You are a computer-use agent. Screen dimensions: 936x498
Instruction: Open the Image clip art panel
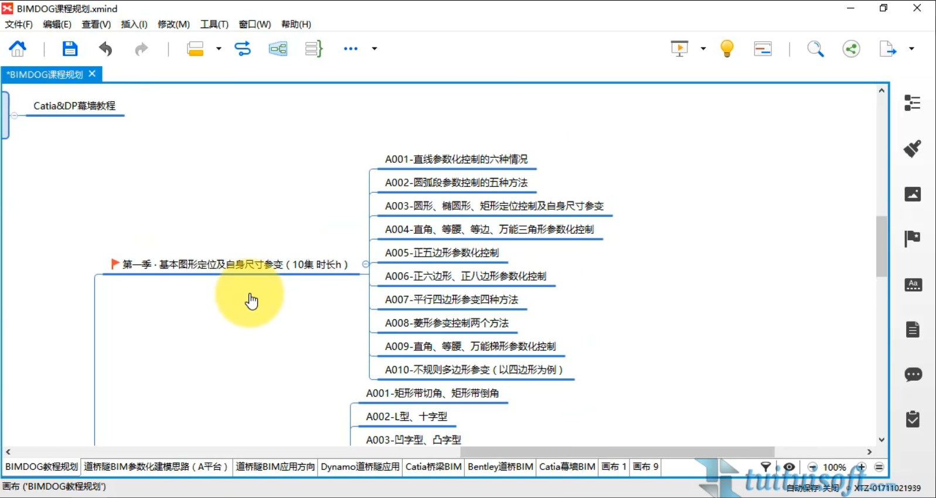[x=913, y=194]
